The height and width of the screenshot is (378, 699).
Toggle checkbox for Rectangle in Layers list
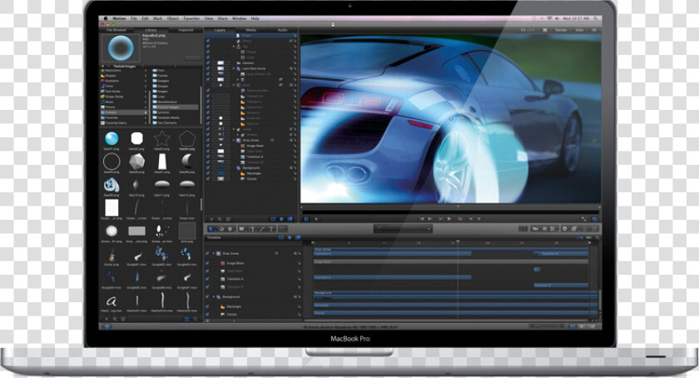click(x=208, y=173)
